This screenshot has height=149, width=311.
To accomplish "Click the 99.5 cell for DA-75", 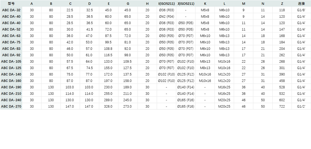I will pyautogui.click(x=108, y=42).
